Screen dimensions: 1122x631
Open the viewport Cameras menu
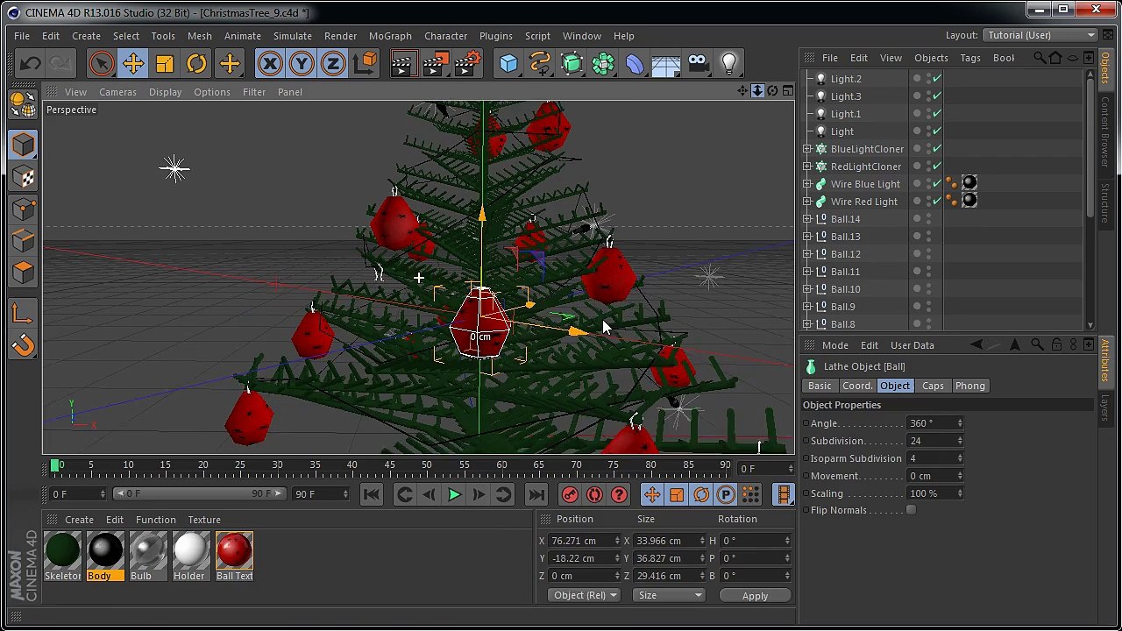click(117, 92)
